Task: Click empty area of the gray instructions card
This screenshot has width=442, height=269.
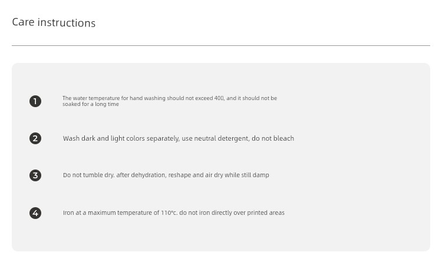Action: tap(361, 158)
